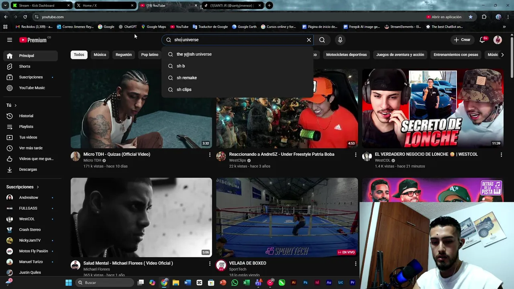Screen dimensions: 514x289
Task: Open a new browser tab
Action: point(269,6)
